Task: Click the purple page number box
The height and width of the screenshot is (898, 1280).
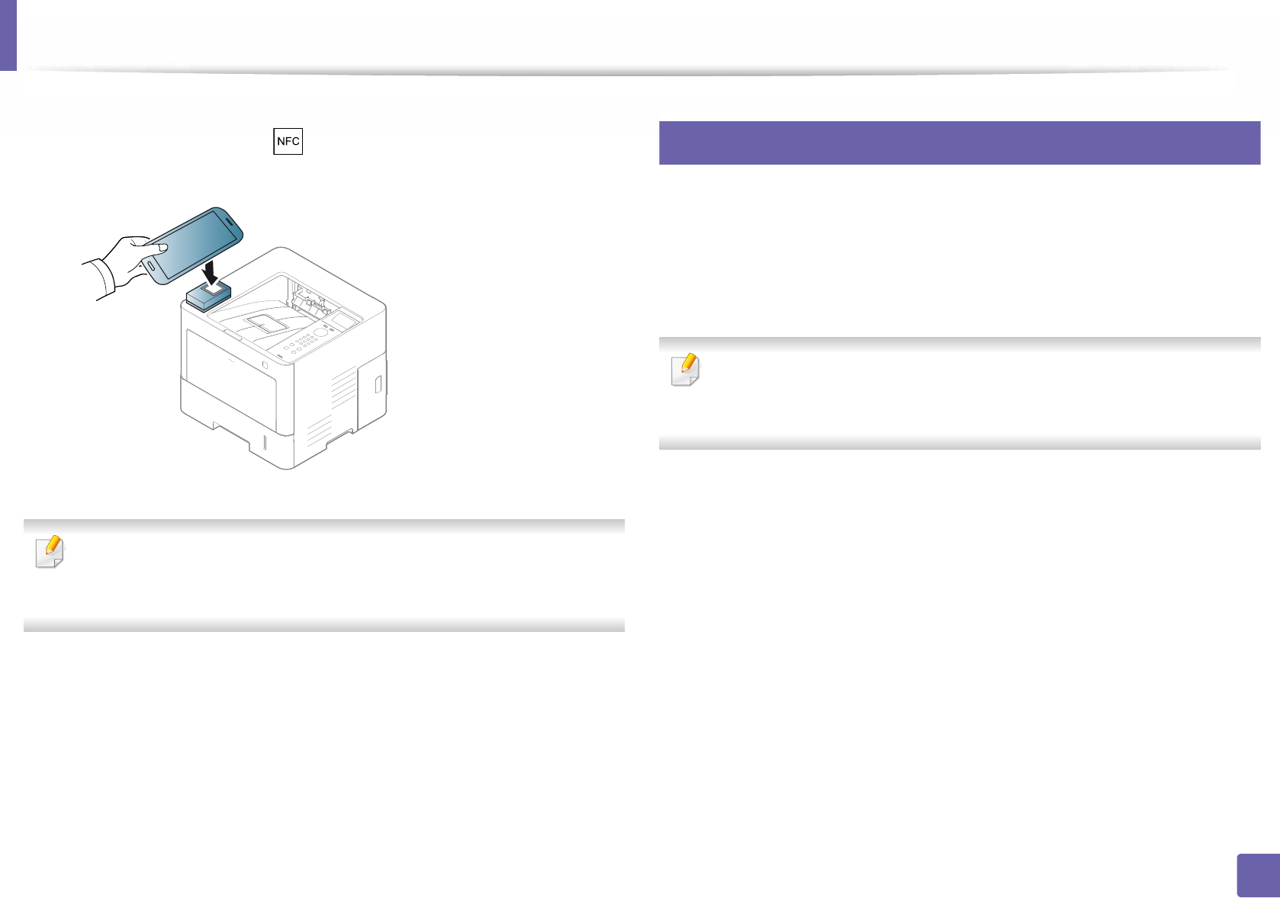Action: pos(1256,875)
